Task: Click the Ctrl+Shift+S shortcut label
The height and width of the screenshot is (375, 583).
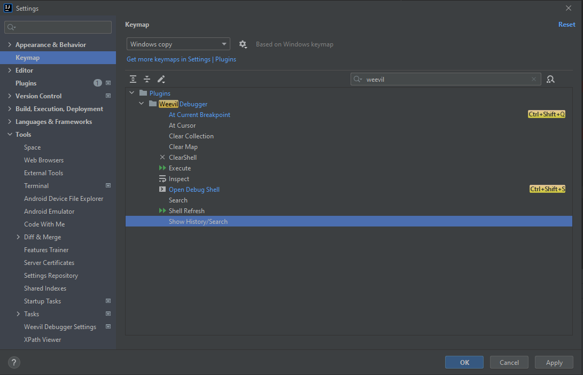Action: [547, 189]
